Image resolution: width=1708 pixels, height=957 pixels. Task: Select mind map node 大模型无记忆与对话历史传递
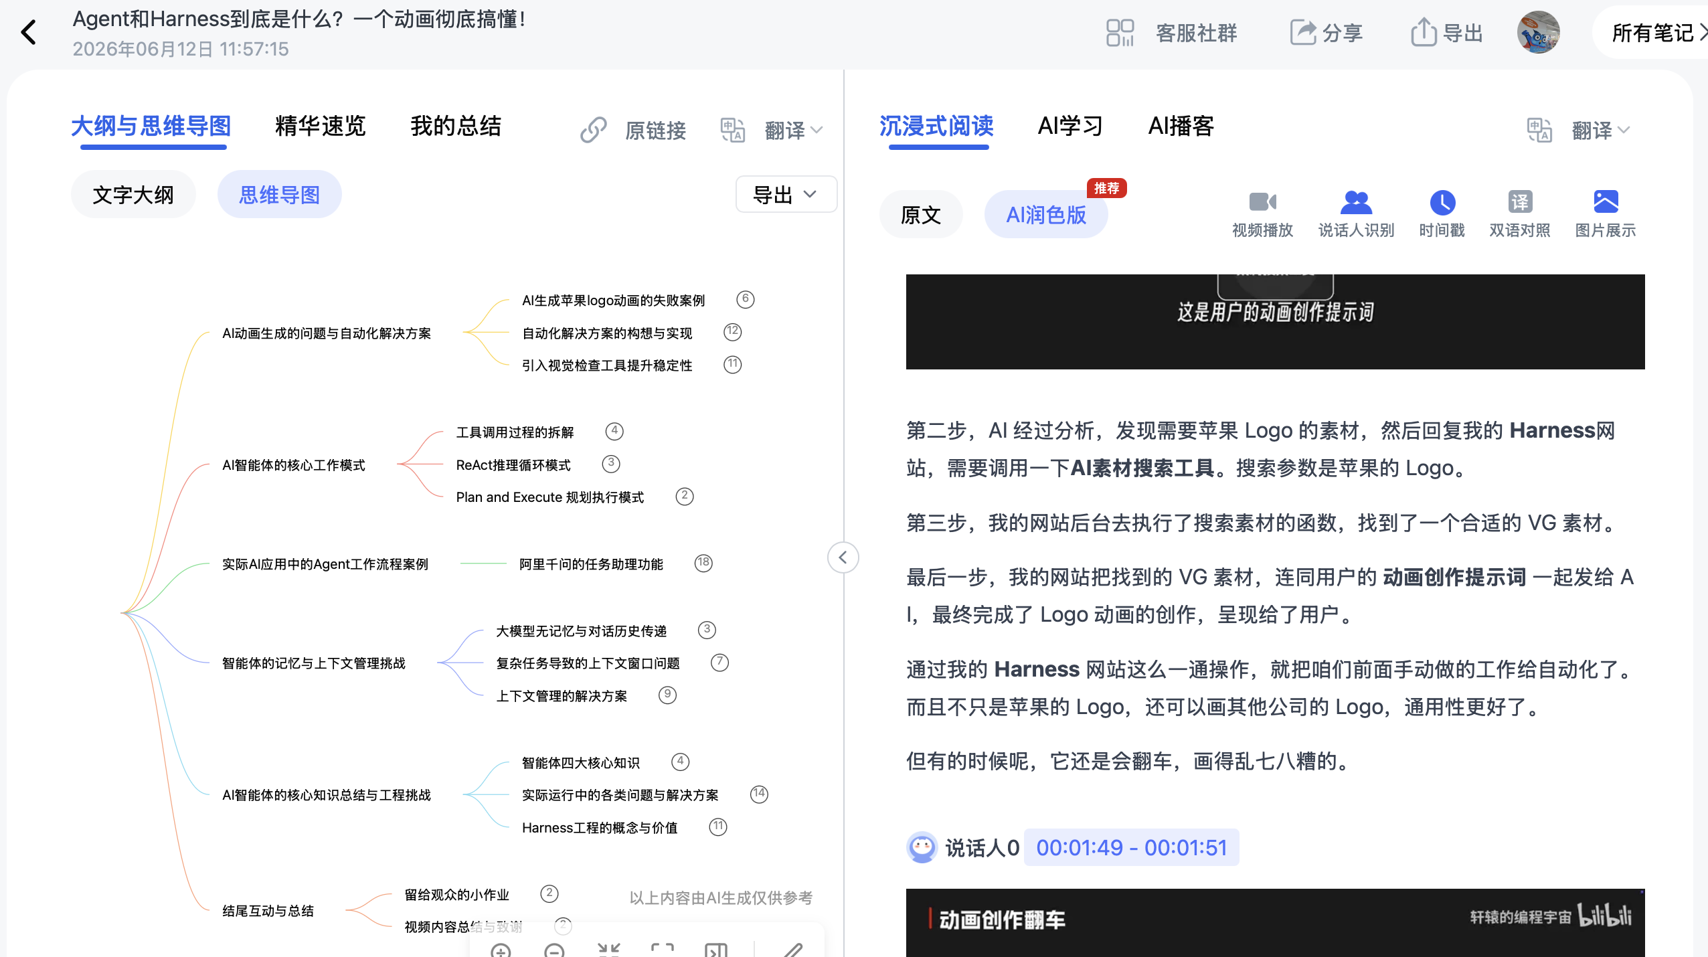coord(581,630)
